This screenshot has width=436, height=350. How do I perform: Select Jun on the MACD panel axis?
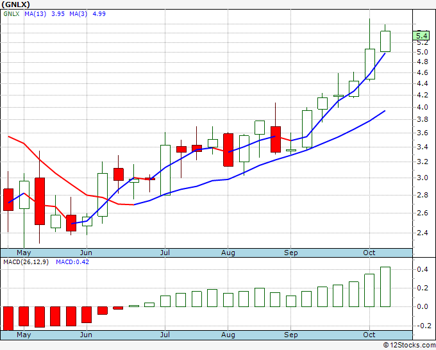point(86,335)
